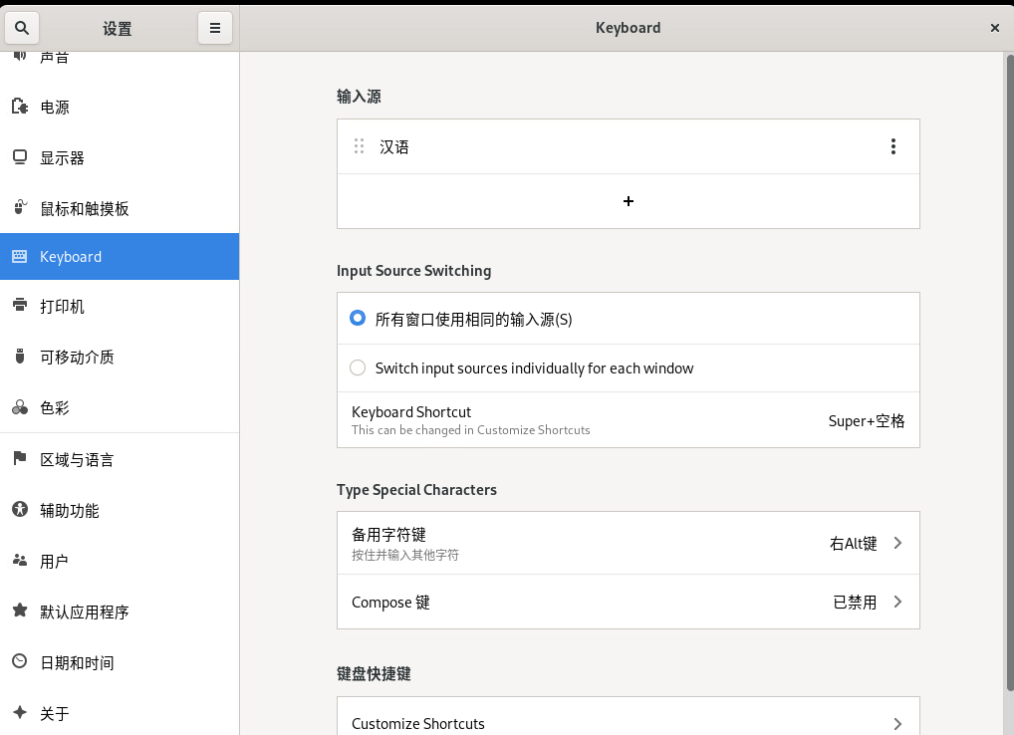Click the Super+空格 keyboard shortcut value
1014x735 pixels.
coord(866,420)
